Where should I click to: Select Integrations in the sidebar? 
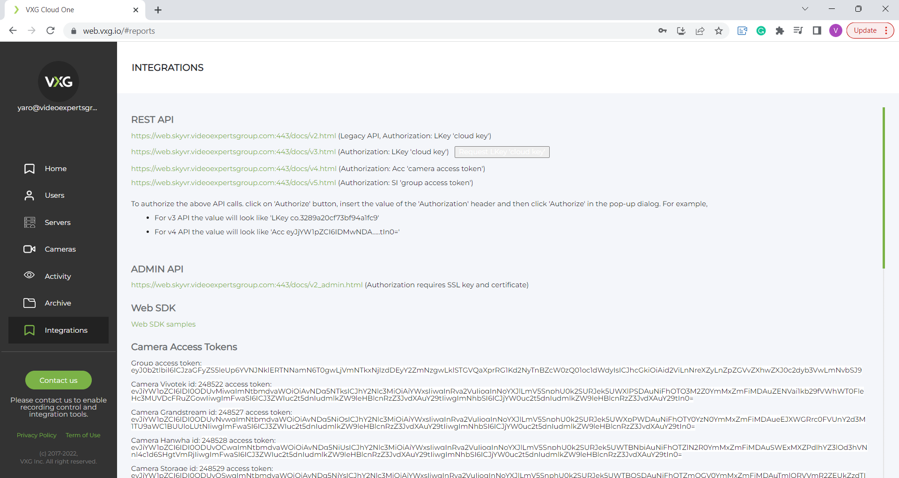[66, 330]
